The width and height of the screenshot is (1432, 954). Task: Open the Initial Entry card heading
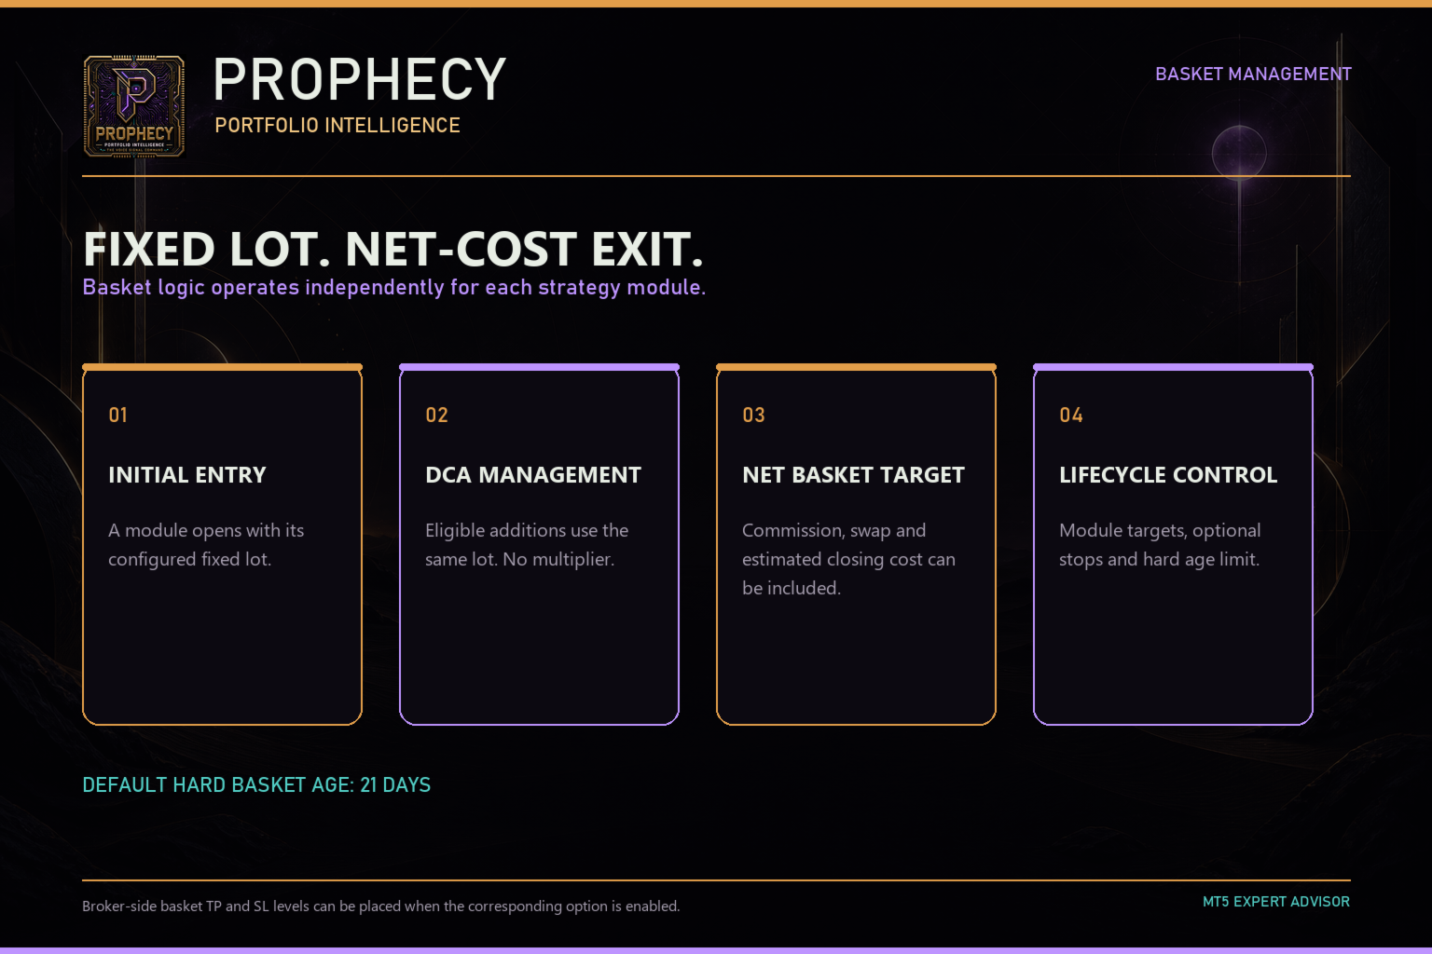click(187, 474)
